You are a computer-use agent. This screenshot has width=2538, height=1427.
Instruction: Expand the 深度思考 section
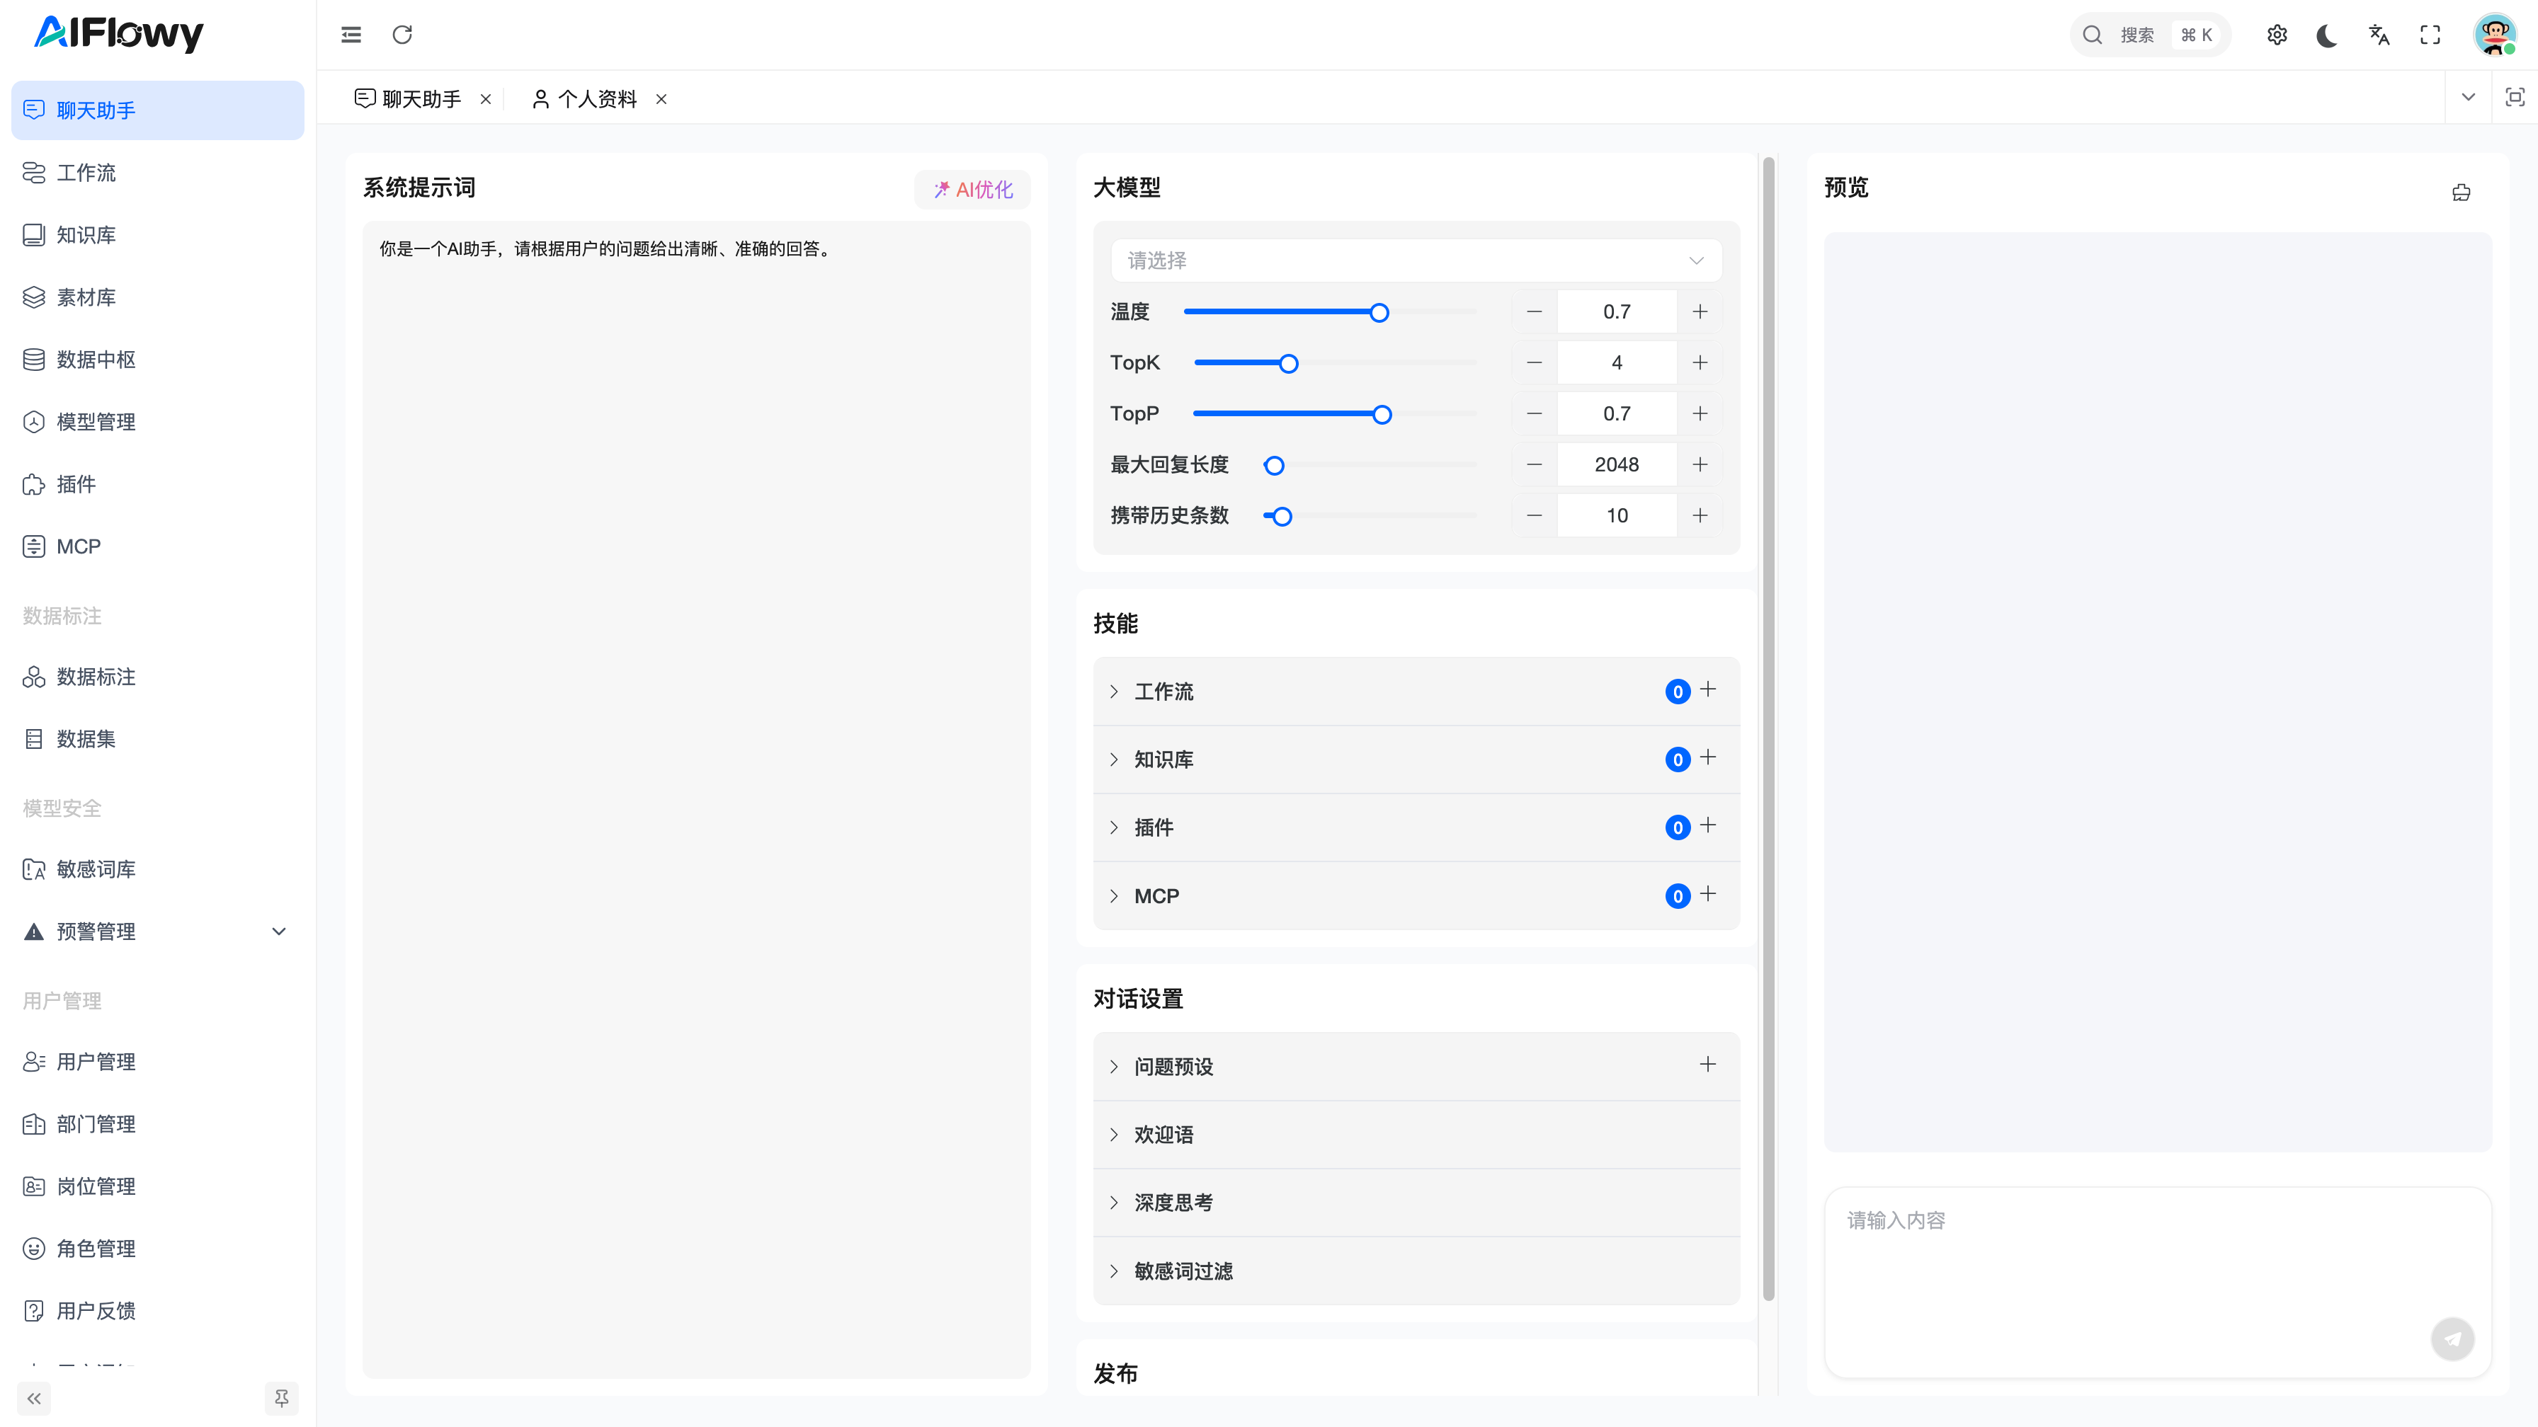click(x=1173, y=1203)
